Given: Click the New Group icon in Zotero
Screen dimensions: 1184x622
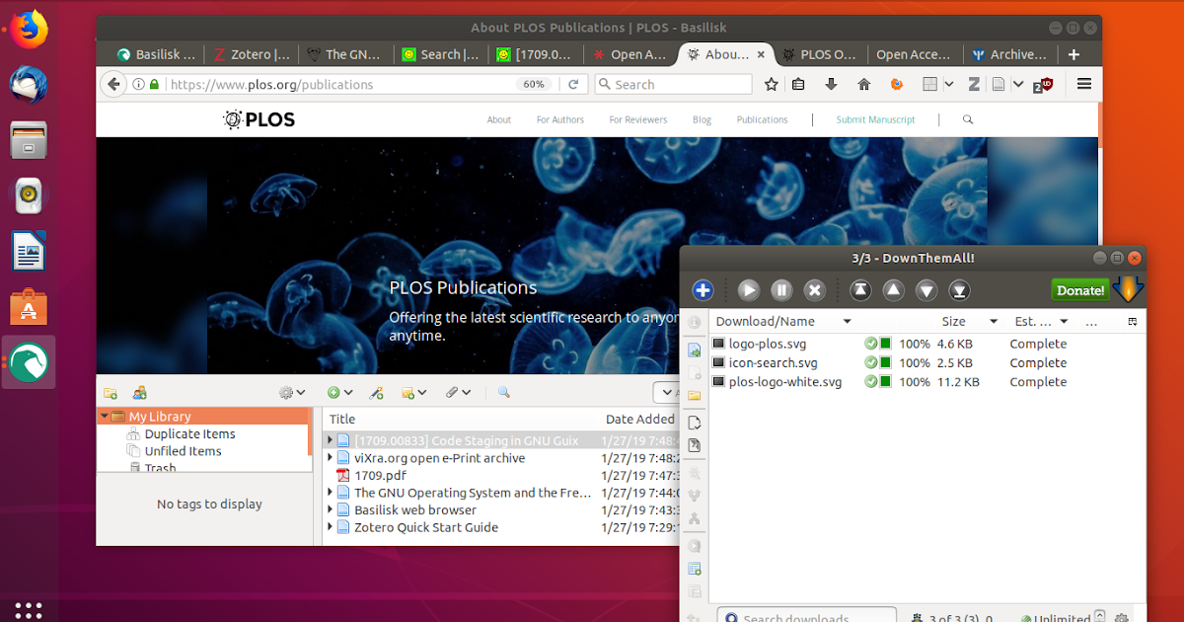Looking at the screenshot, I should (138, 392).
